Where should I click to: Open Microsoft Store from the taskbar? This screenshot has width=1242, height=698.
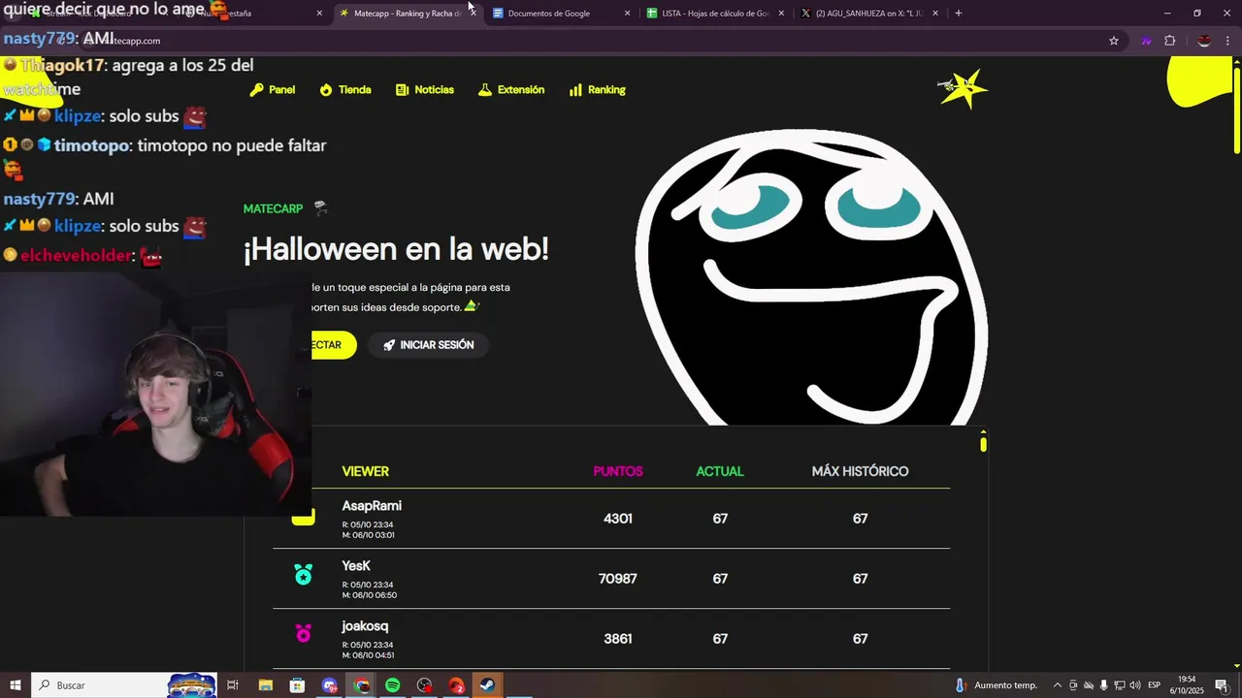(297, 685)
